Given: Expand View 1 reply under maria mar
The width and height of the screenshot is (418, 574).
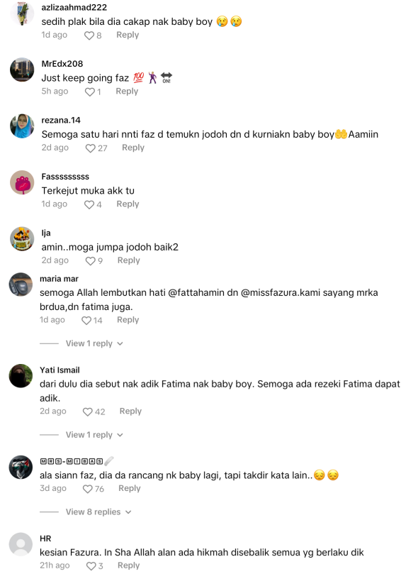Looking at the screenshot, I should 94,343.
